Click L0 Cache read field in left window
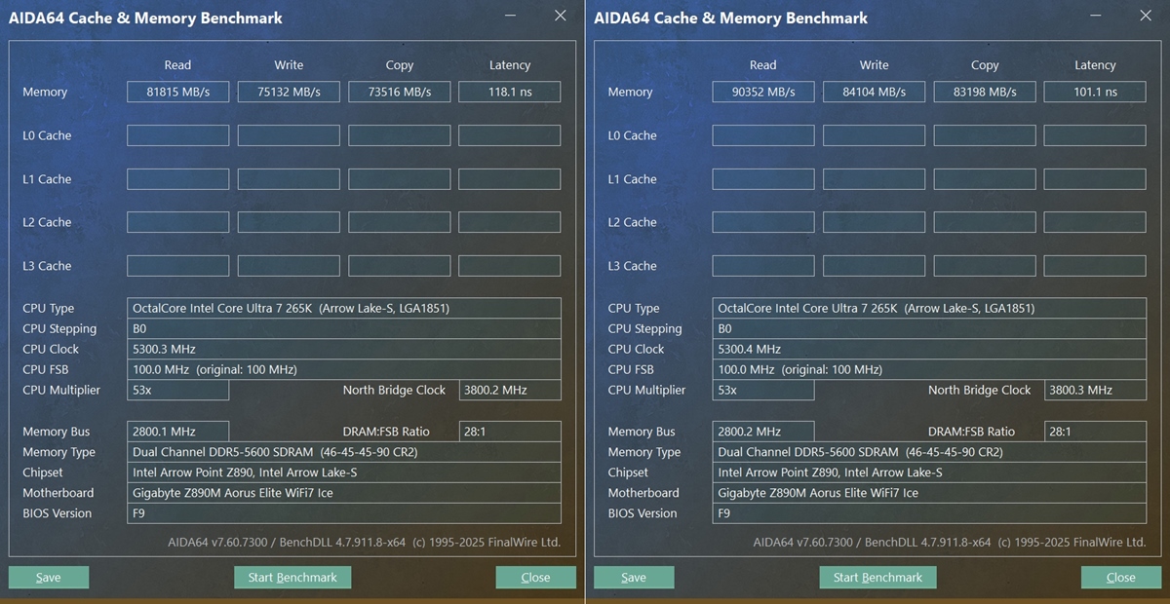The image size is (1170, 604). pos(178,135)
